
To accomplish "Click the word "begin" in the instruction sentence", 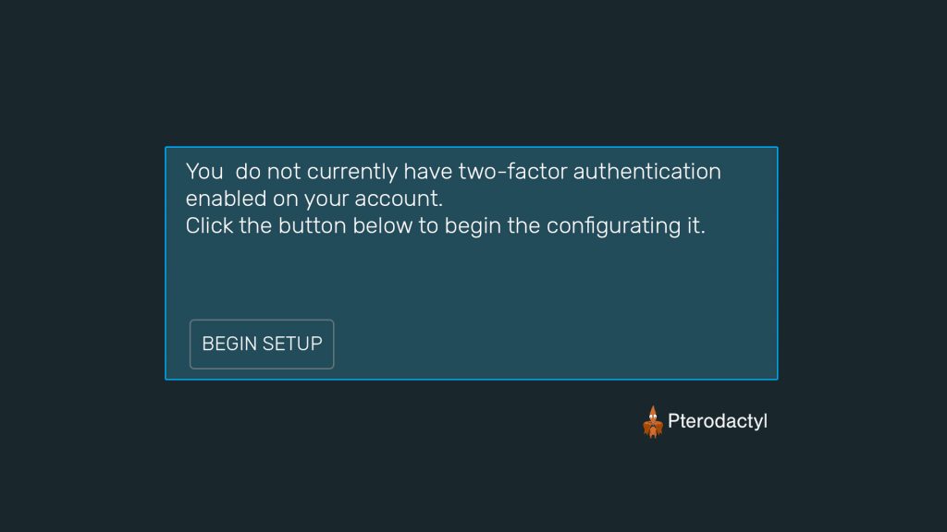I will coord(473,225).
